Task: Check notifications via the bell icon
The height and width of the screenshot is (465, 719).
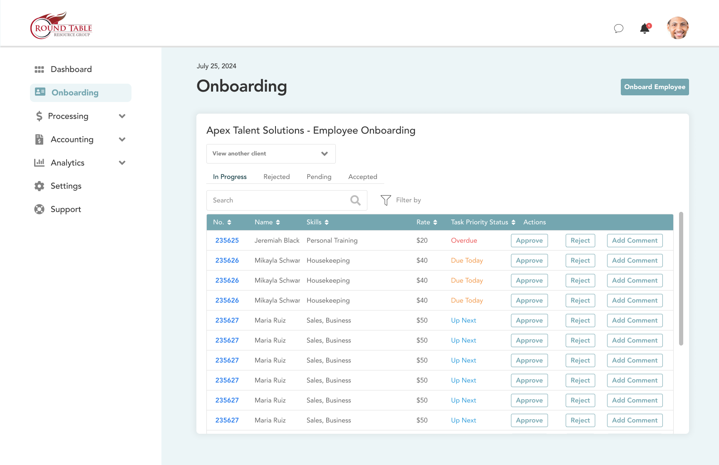Action: [644, 28]
